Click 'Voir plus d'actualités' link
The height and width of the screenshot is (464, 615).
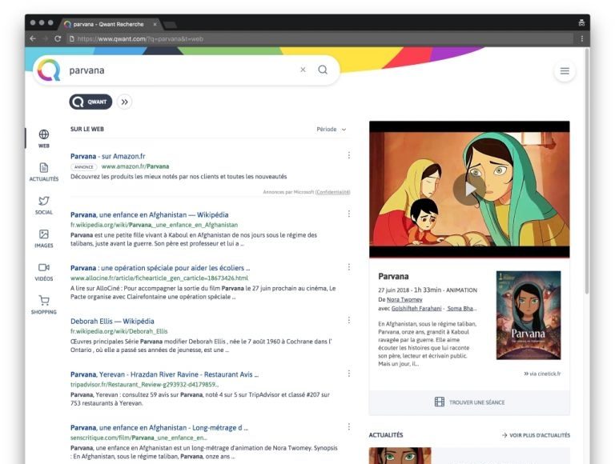537,435
